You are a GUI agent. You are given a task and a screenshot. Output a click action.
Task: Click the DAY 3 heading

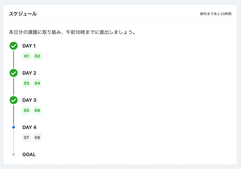[x=29, y=100]
